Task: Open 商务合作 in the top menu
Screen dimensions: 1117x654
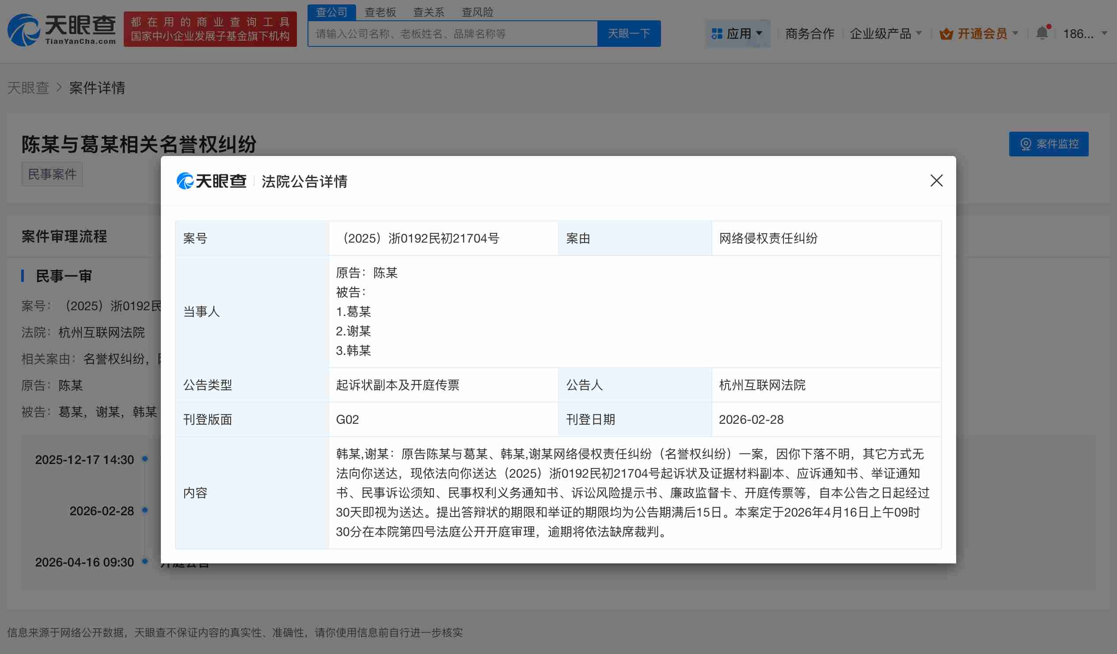Action: click(x=810, y=33)
